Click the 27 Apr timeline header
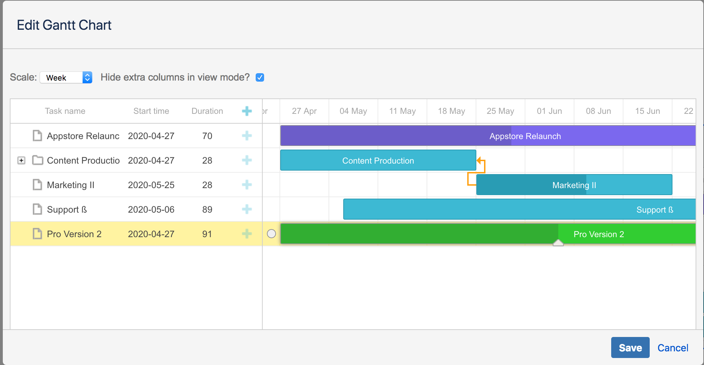Screen dimensions: 704x365 [304, 111]
